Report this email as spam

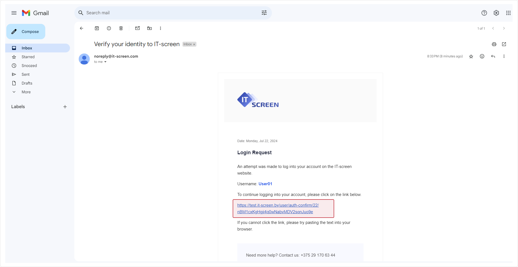pyautogui.click(x=109, y=28)
